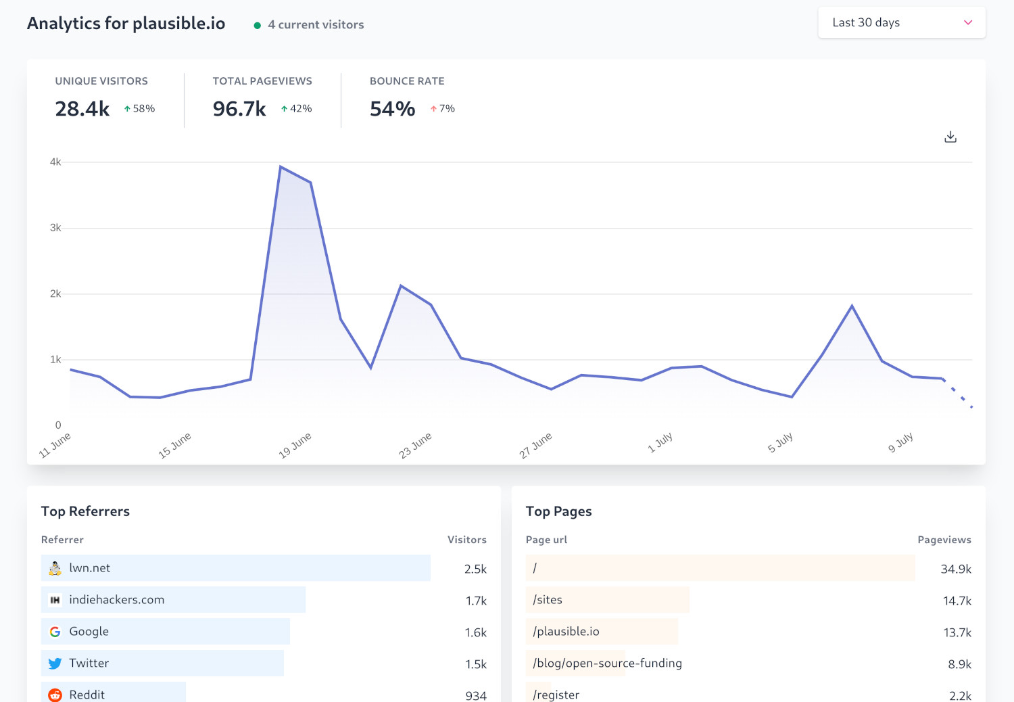The image size is (1014, 702).
Task: Click the 27 June axis label
Action: click(x=535, y=445)
